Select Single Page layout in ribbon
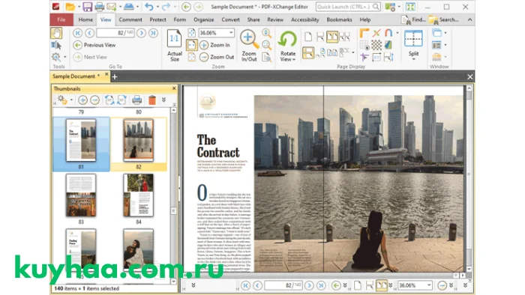Screen dimensions: 525x295 pyautogui.click(x=308, y=36)
